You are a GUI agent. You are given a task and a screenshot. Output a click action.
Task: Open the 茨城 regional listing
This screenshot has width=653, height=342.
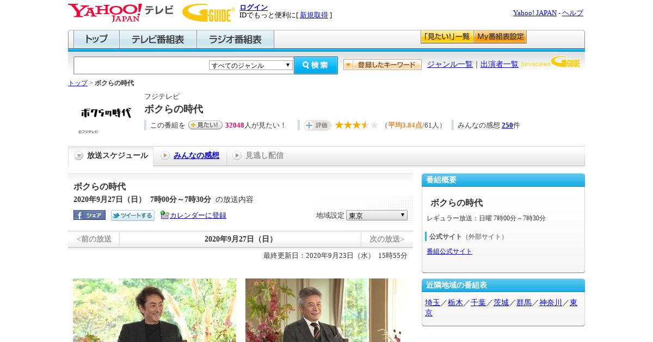click(501, 302)
